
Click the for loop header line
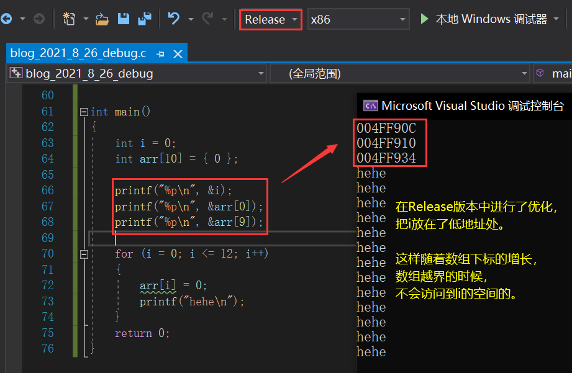point(191,253)
